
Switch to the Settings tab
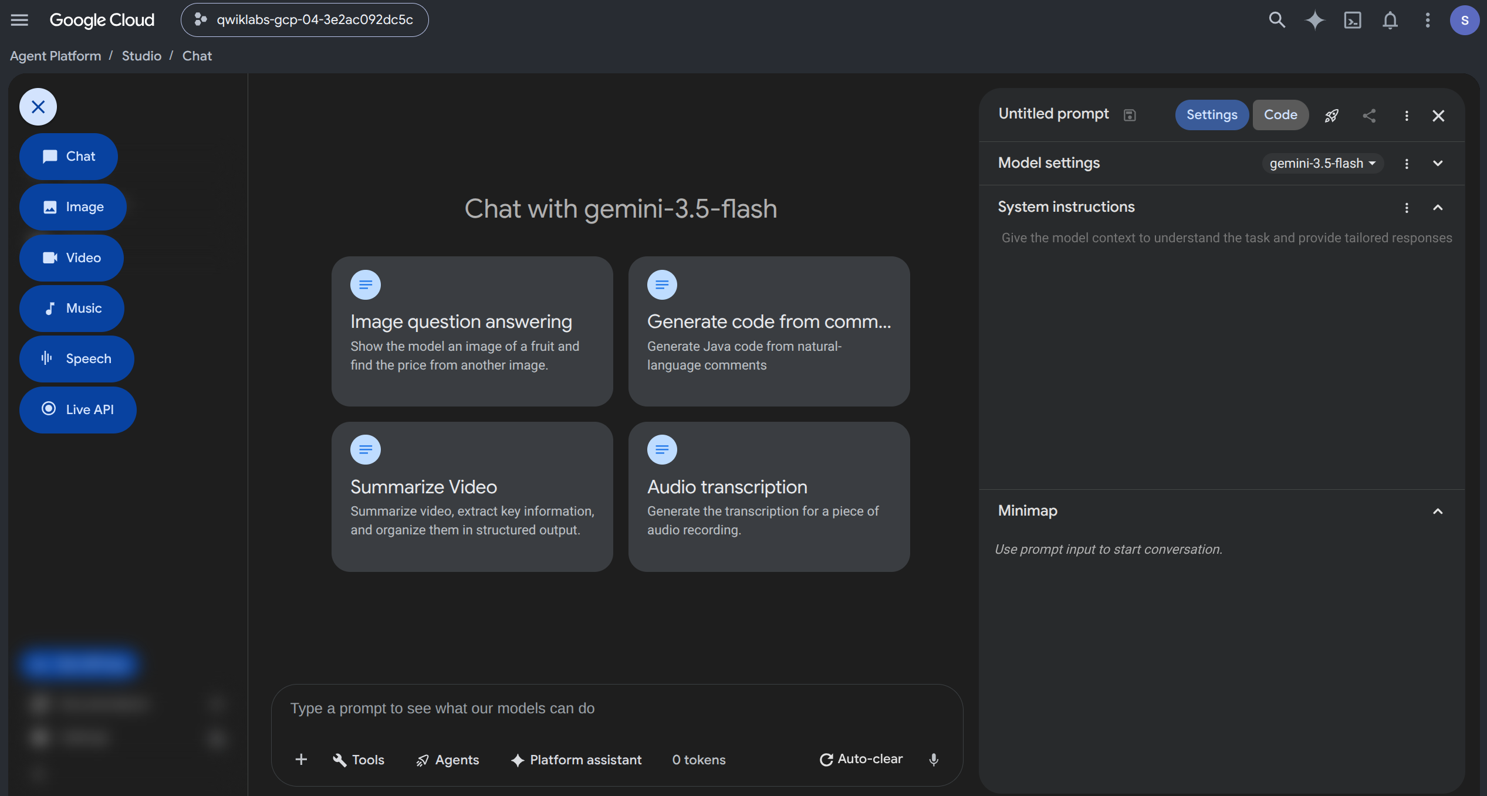point(1212,115)
